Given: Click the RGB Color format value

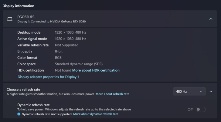Looking at the screenshot, I should (x=58, y=58).
